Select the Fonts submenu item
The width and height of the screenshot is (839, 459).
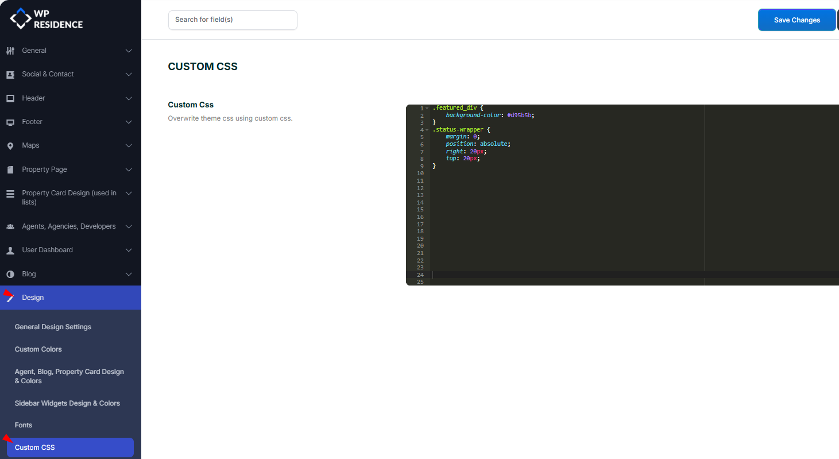24,425
